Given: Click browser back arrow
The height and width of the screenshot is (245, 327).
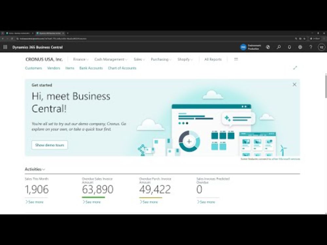Looking at the screenshot, I should pyautogui.click(x=3, y=39).
